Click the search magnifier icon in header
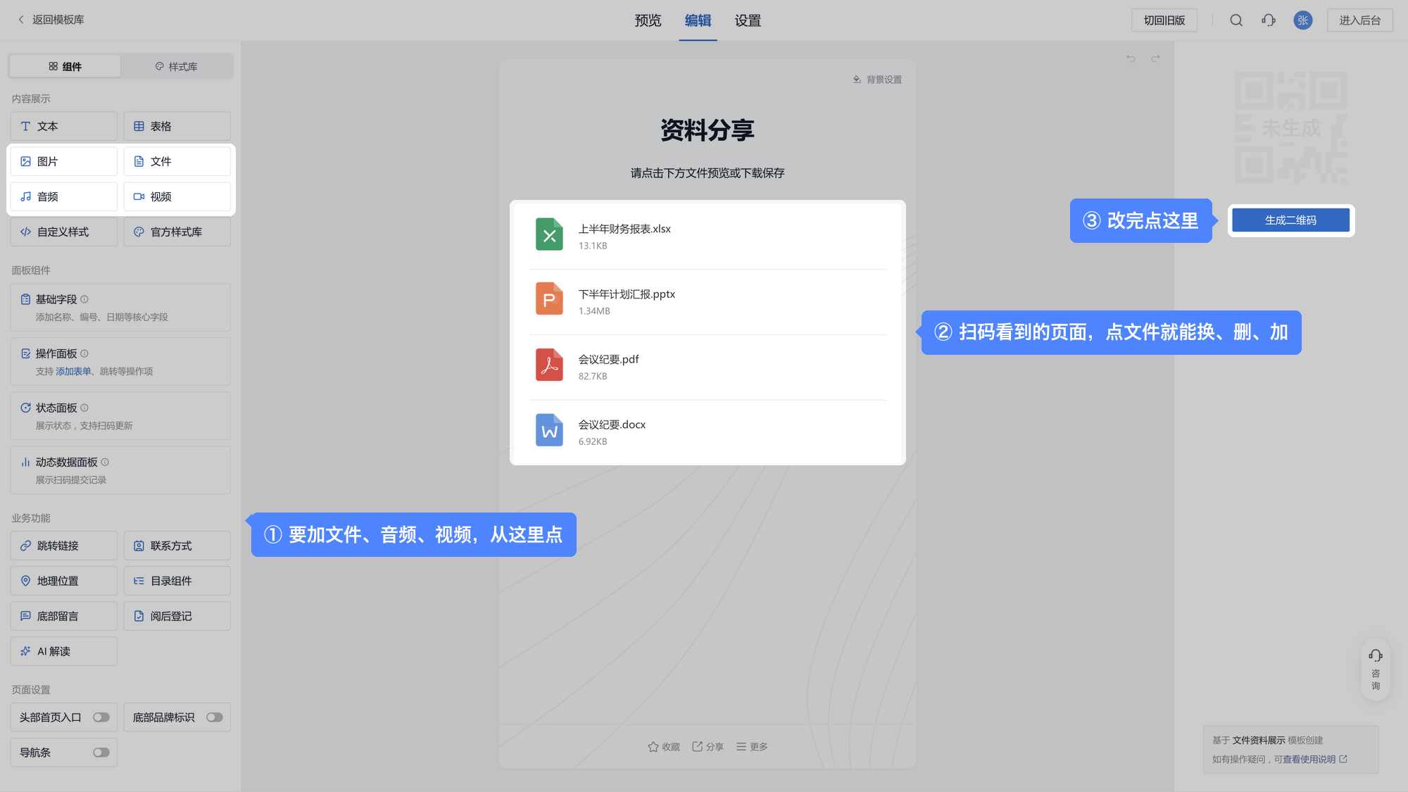The height and width of the screenshot is (792, 1408). tap(1236, 20)
